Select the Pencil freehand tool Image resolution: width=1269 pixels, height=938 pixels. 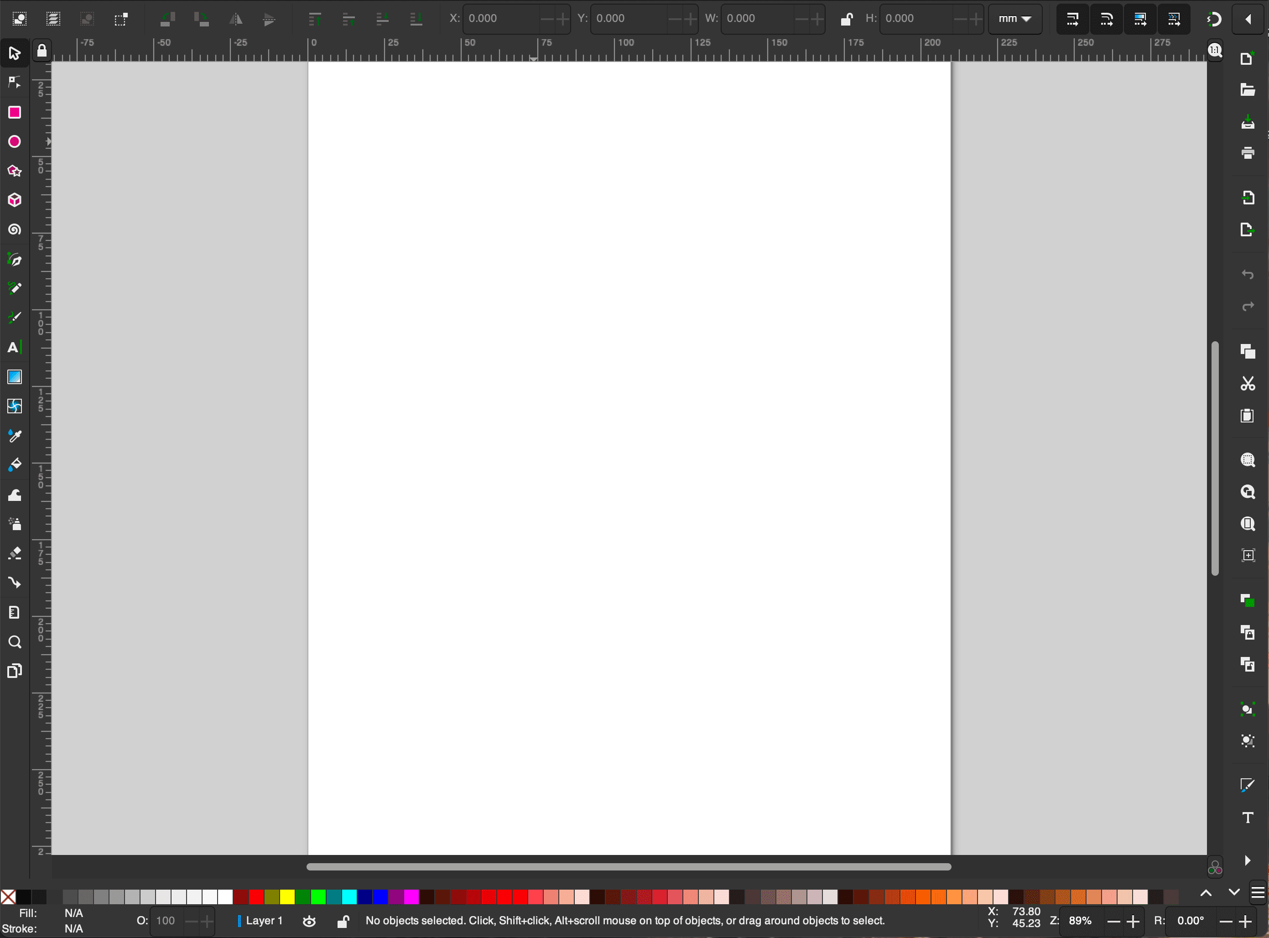15,289
